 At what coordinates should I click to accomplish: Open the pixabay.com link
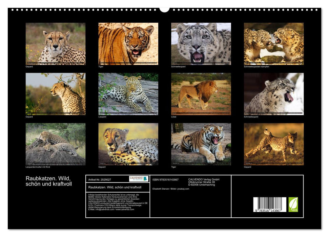pos(183,189)
